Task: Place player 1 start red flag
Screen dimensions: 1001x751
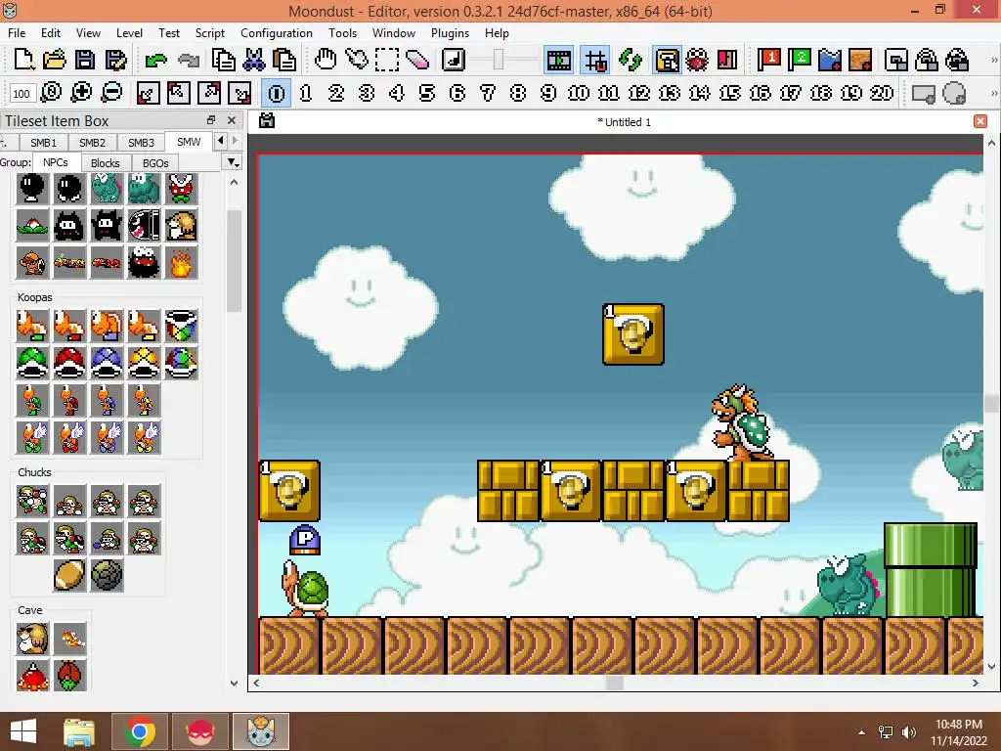Action: click(768, 60)
